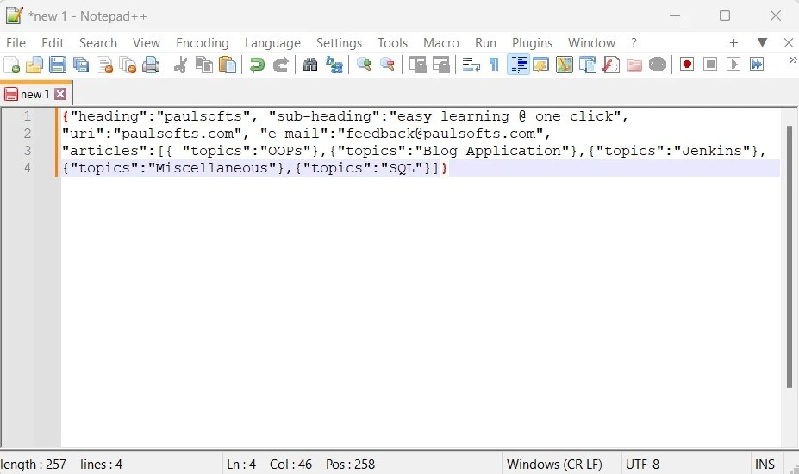Copy the selection with the Copy icon
The width and height of the screenshot is (799, 474).
point(203,65)
